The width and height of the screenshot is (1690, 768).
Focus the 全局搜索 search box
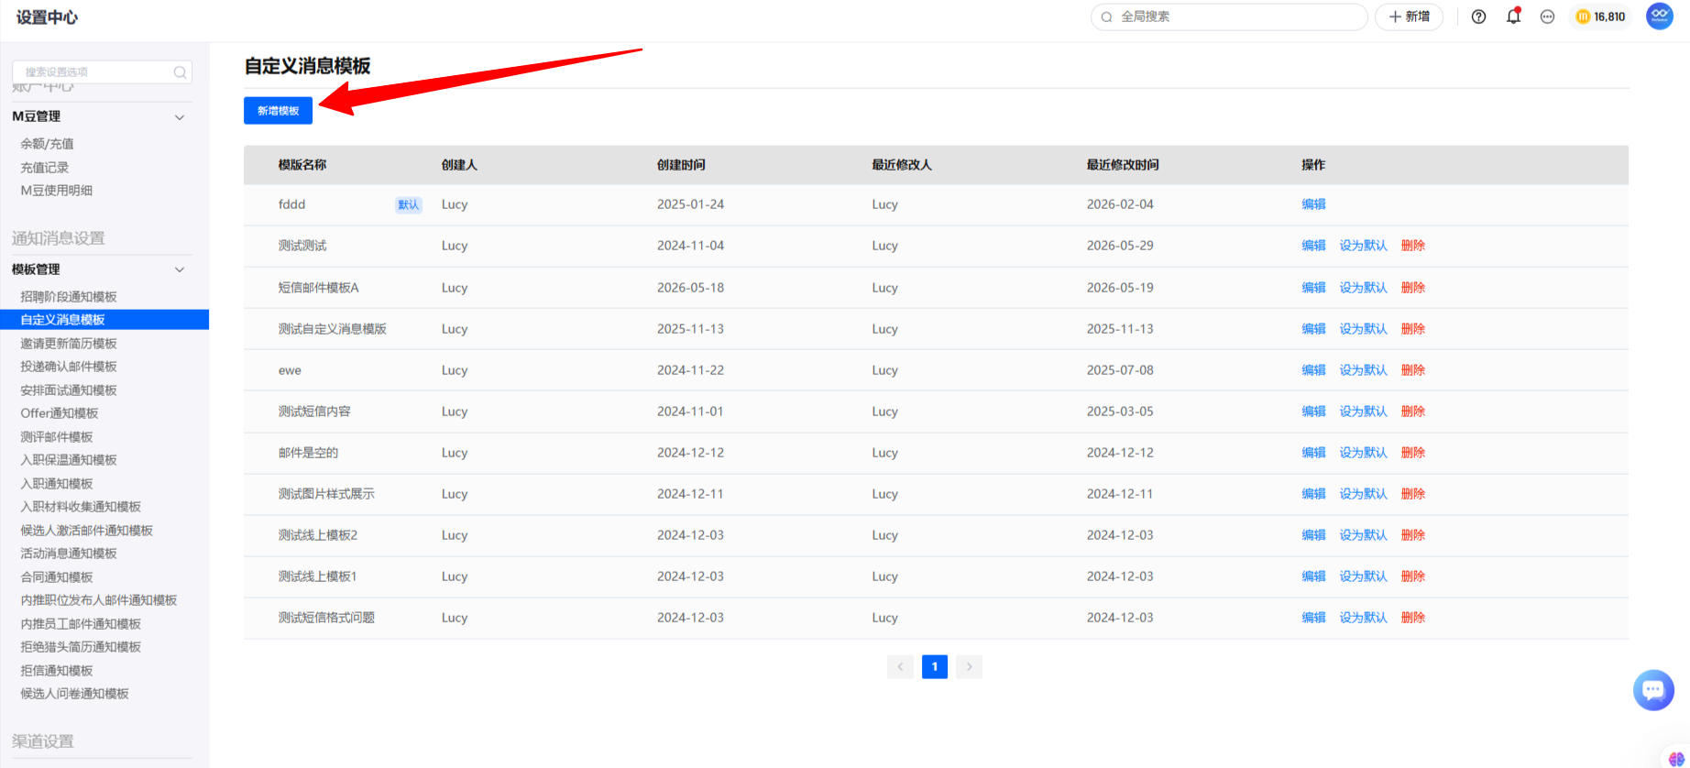pyautogui.click(x=1228, y=16)
